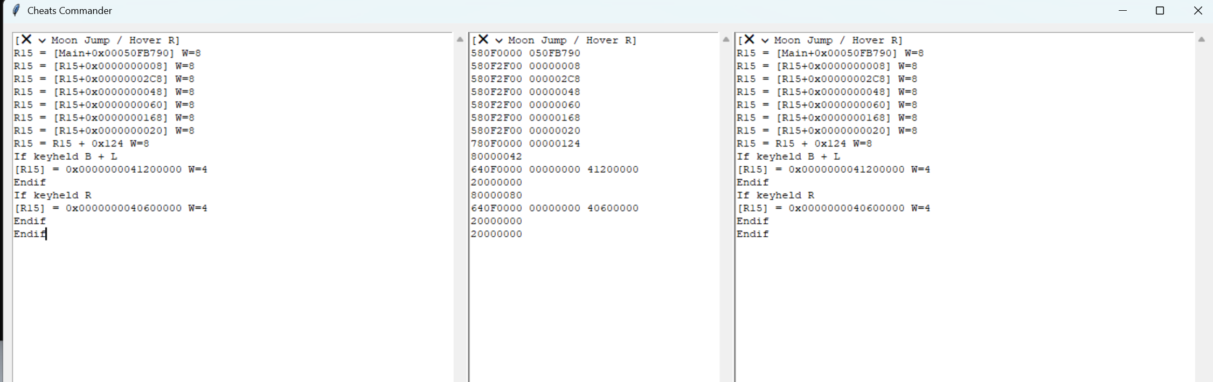Click the line '580F2F00 00000168'
The width and height of the screenshot is (1213, 382).
click(x=525, y=118)
